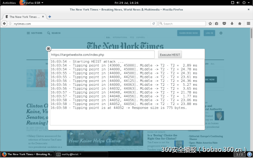The width and height of the screenshot is (253, 158).
Task: Open the Downloads arrow icon
Action: (x=232, y=24)
